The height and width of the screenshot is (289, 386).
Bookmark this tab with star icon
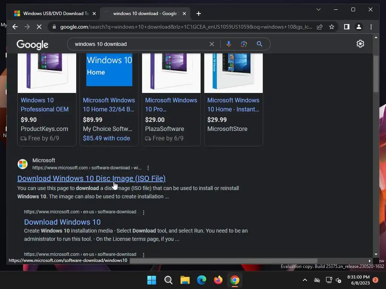click(332, 27)
